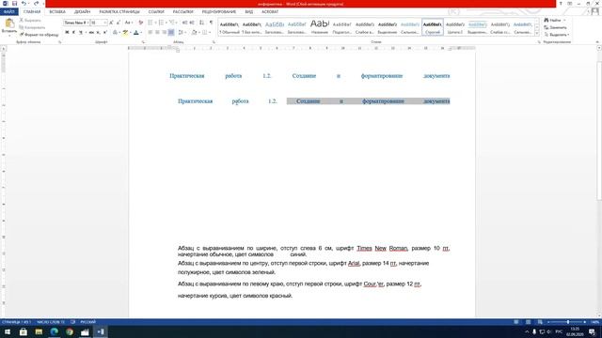Image resolution: width=602 pixels, height=338 pixels.
Task: Decrease font size with shrink font icon
Action: coord(119,23)
